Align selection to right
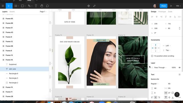This screenshot has height=103, width=183. point(161,17)
